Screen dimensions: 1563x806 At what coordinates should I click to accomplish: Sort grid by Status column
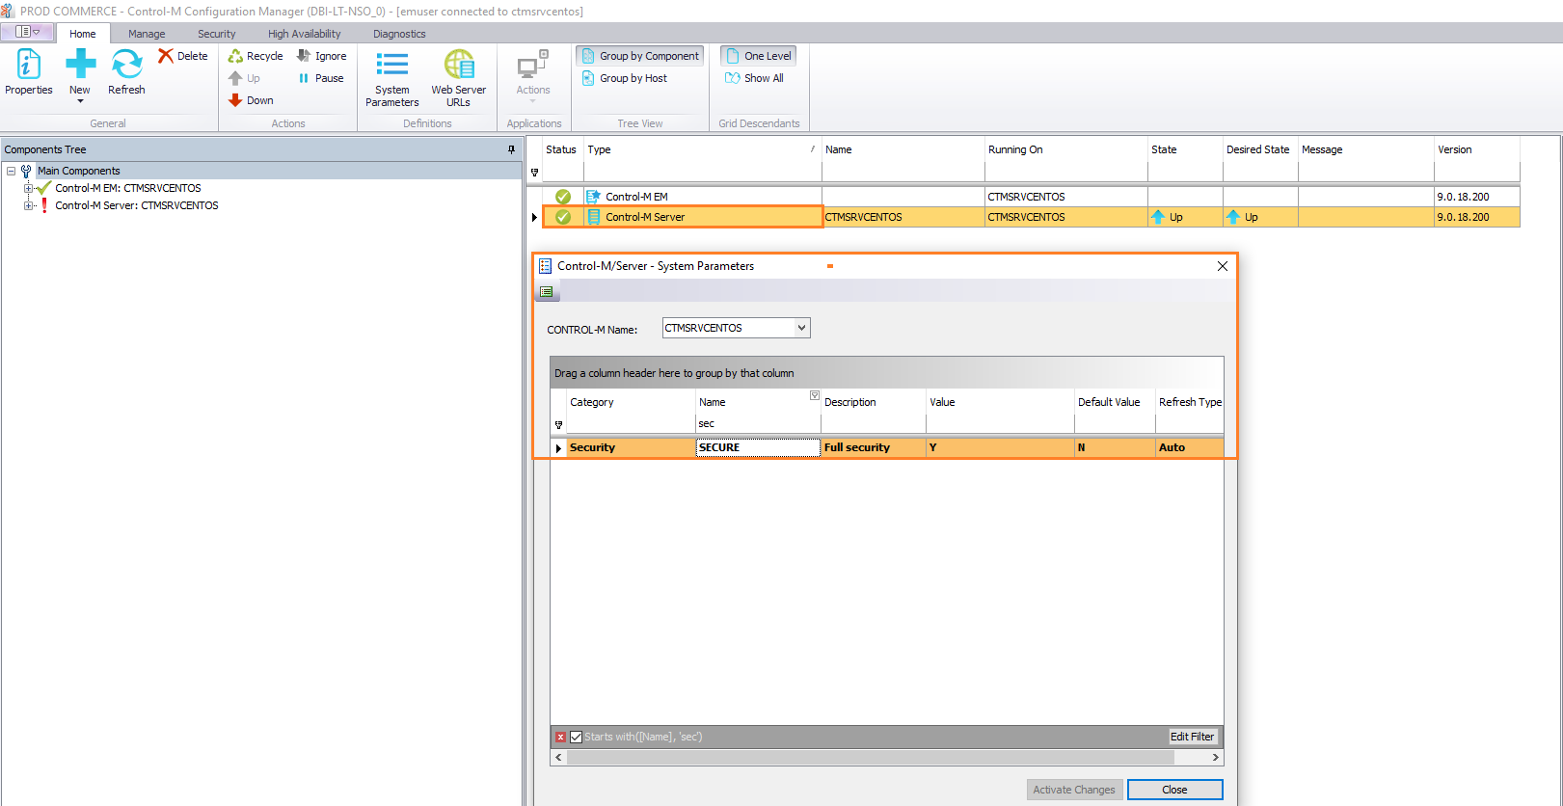[561, 149]
